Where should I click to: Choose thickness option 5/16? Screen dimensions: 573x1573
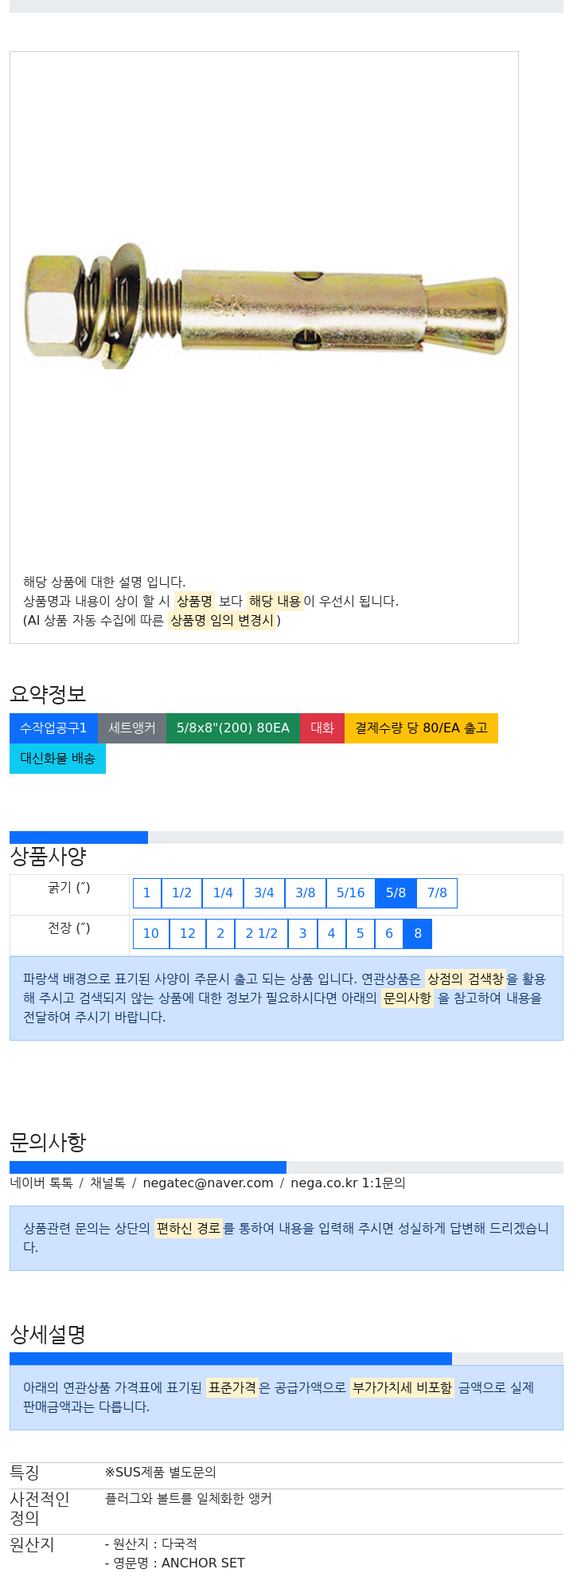[351, 893]
